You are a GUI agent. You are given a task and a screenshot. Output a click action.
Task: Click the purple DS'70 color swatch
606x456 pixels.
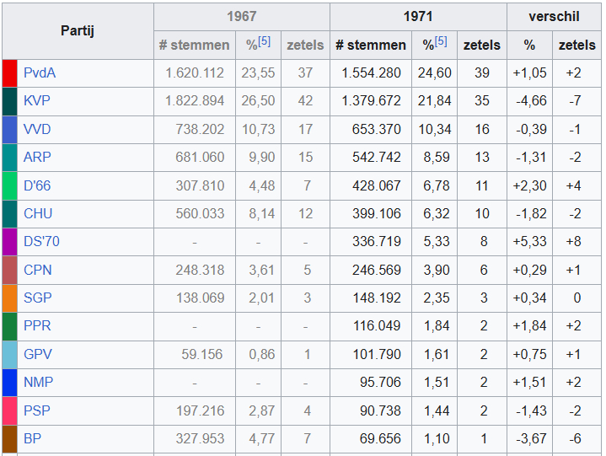[x=10, y=242]
